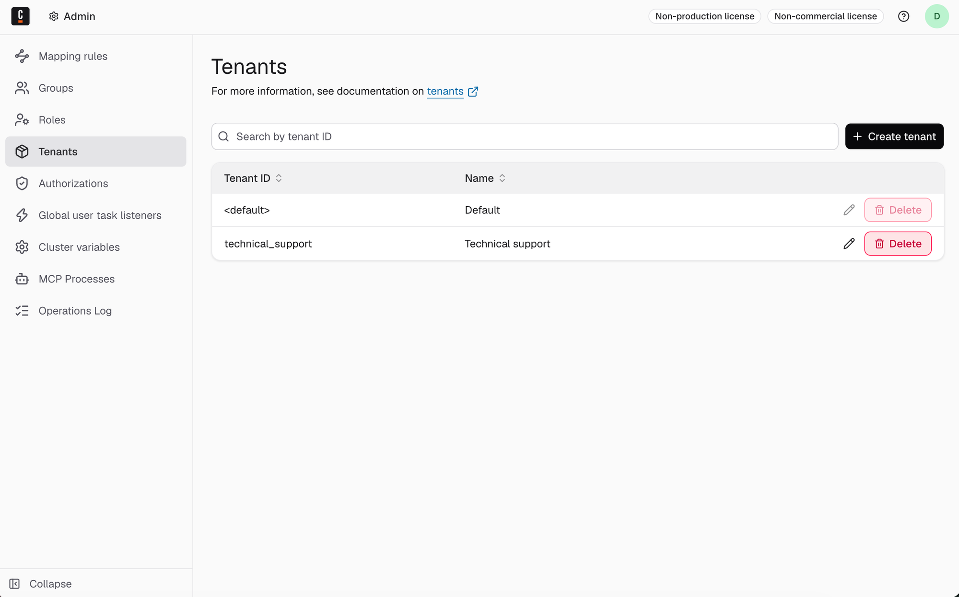Click the Create tenant button
This screenshot has width=959, height=597.
coord(894,137)
